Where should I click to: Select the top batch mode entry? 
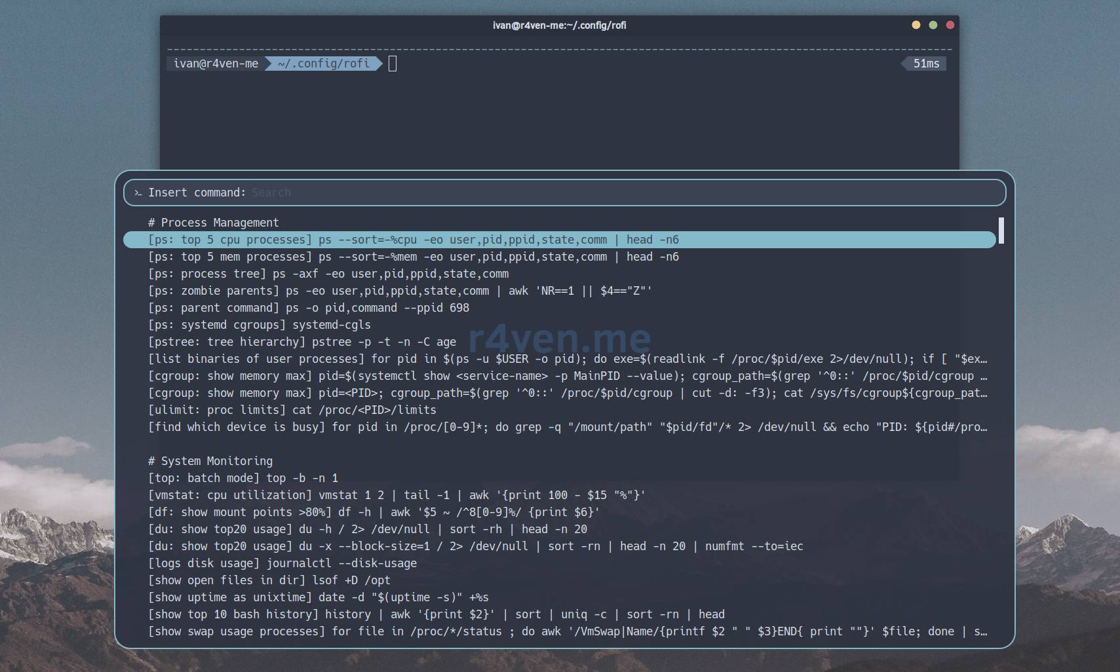pos(242,478)
